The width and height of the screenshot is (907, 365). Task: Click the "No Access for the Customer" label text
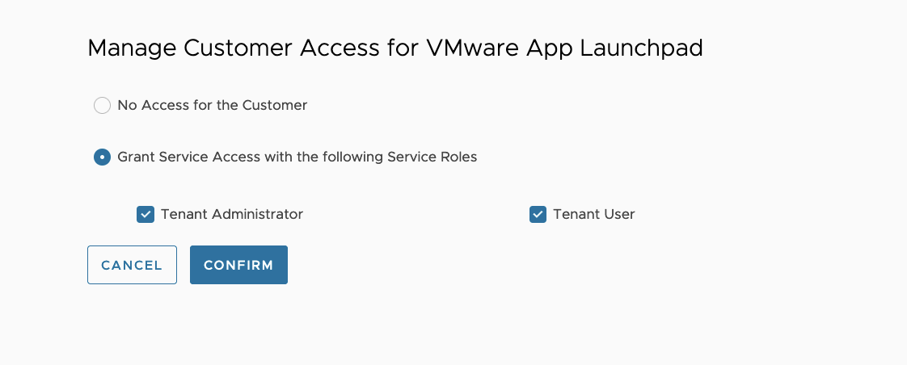point(213,106)
